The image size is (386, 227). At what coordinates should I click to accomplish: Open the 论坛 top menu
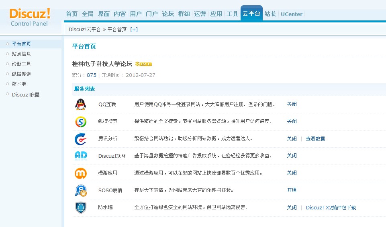[168, 14]
